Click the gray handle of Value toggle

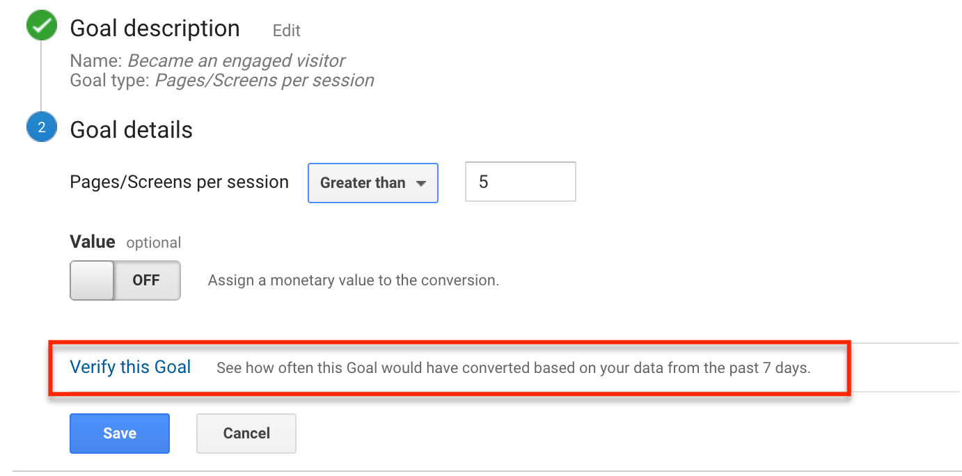point(92,280)
